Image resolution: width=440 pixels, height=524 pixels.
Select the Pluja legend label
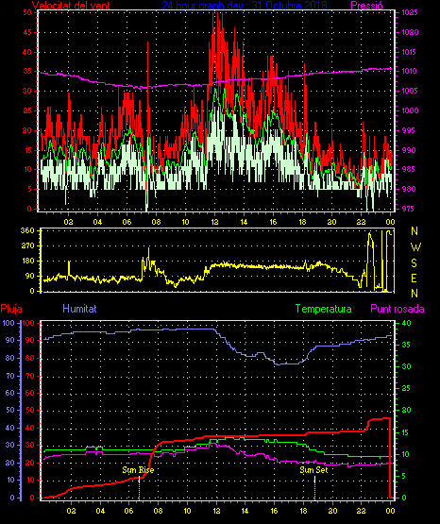click(x=11, y=309)
